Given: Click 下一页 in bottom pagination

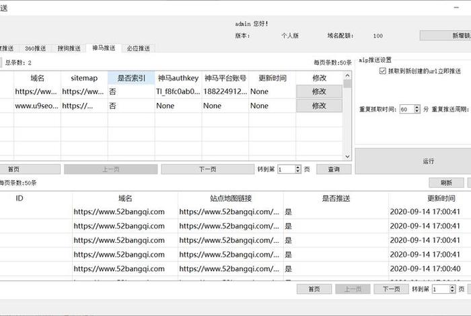Looking at the screenshot, I should point(392,289).
